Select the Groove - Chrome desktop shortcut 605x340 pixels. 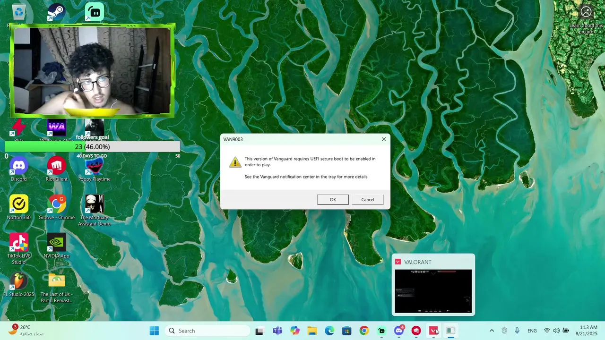[x=57, y=208]
